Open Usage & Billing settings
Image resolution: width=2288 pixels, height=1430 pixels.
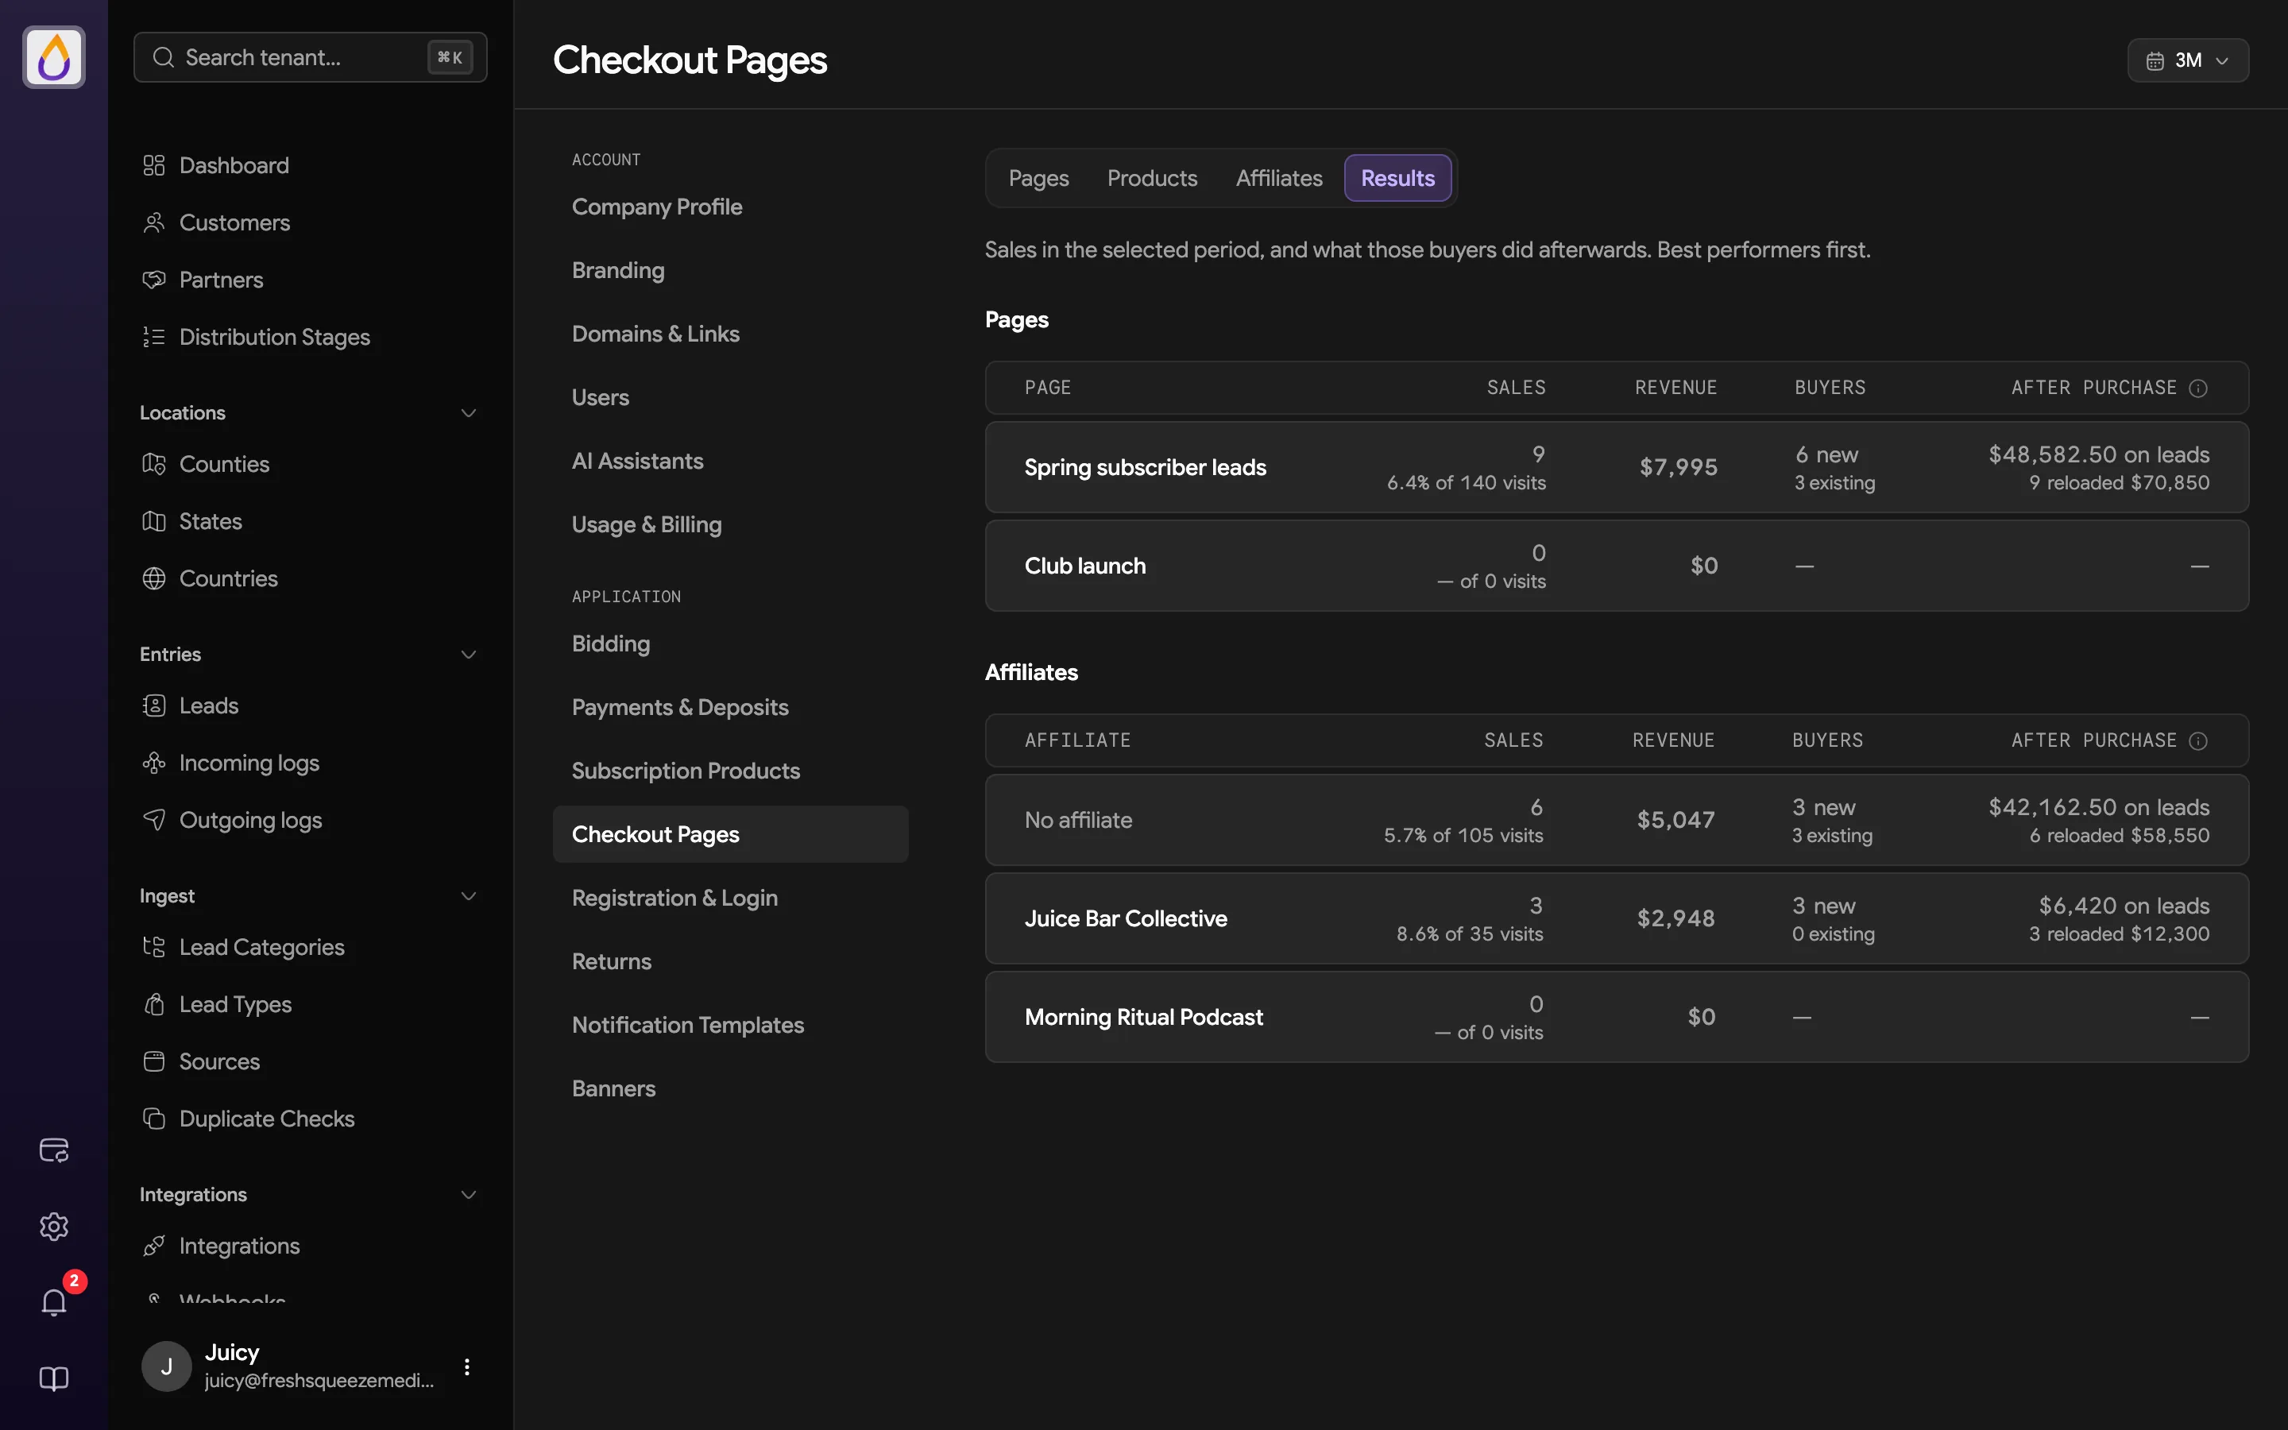[647, 525]
